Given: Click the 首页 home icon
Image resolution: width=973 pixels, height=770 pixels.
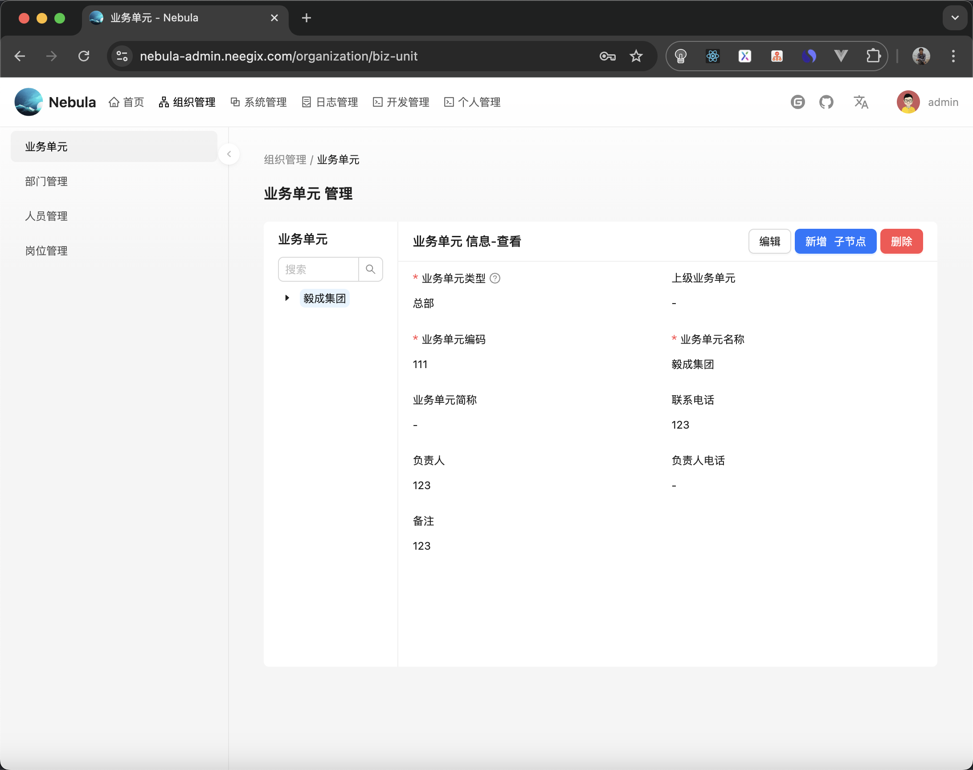Looking at the screenshot, I should pos(114,102).
